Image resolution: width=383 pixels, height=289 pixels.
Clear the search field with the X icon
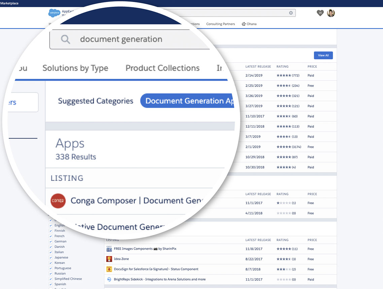tap(291, 13)
